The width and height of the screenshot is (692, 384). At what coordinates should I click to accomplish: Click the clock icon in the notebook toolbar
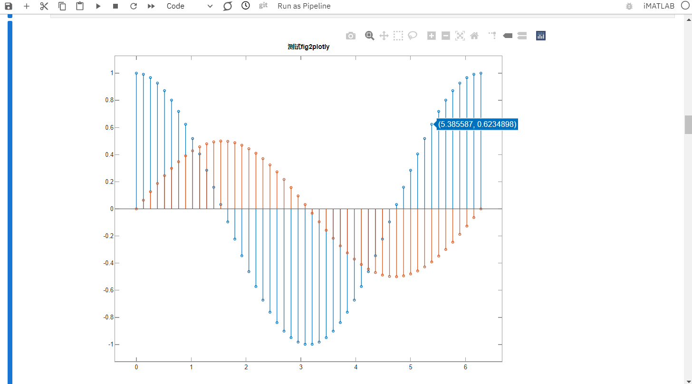point(245,6)
